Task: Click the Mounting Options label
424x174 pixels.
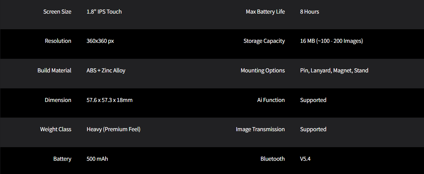Action: coord(263,70)
